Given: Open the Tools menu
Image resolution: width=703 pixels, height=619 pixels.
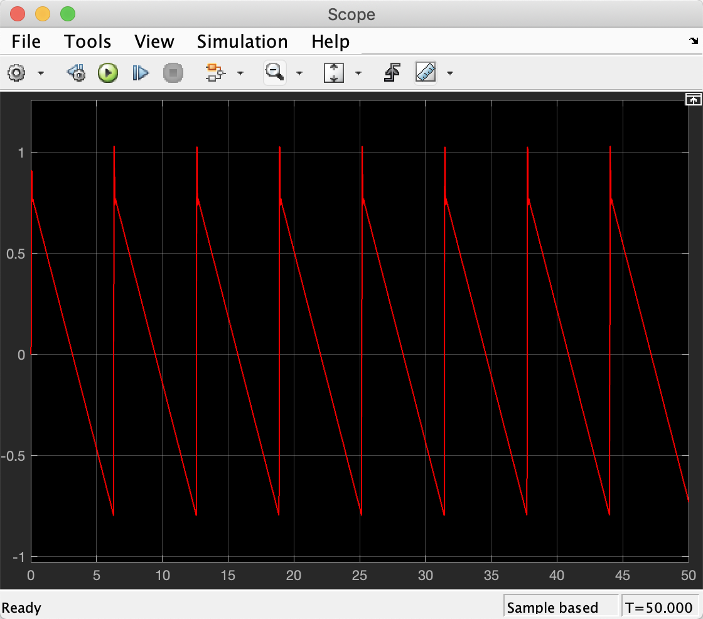Looking at the screenshot, I should pos(87,41).
